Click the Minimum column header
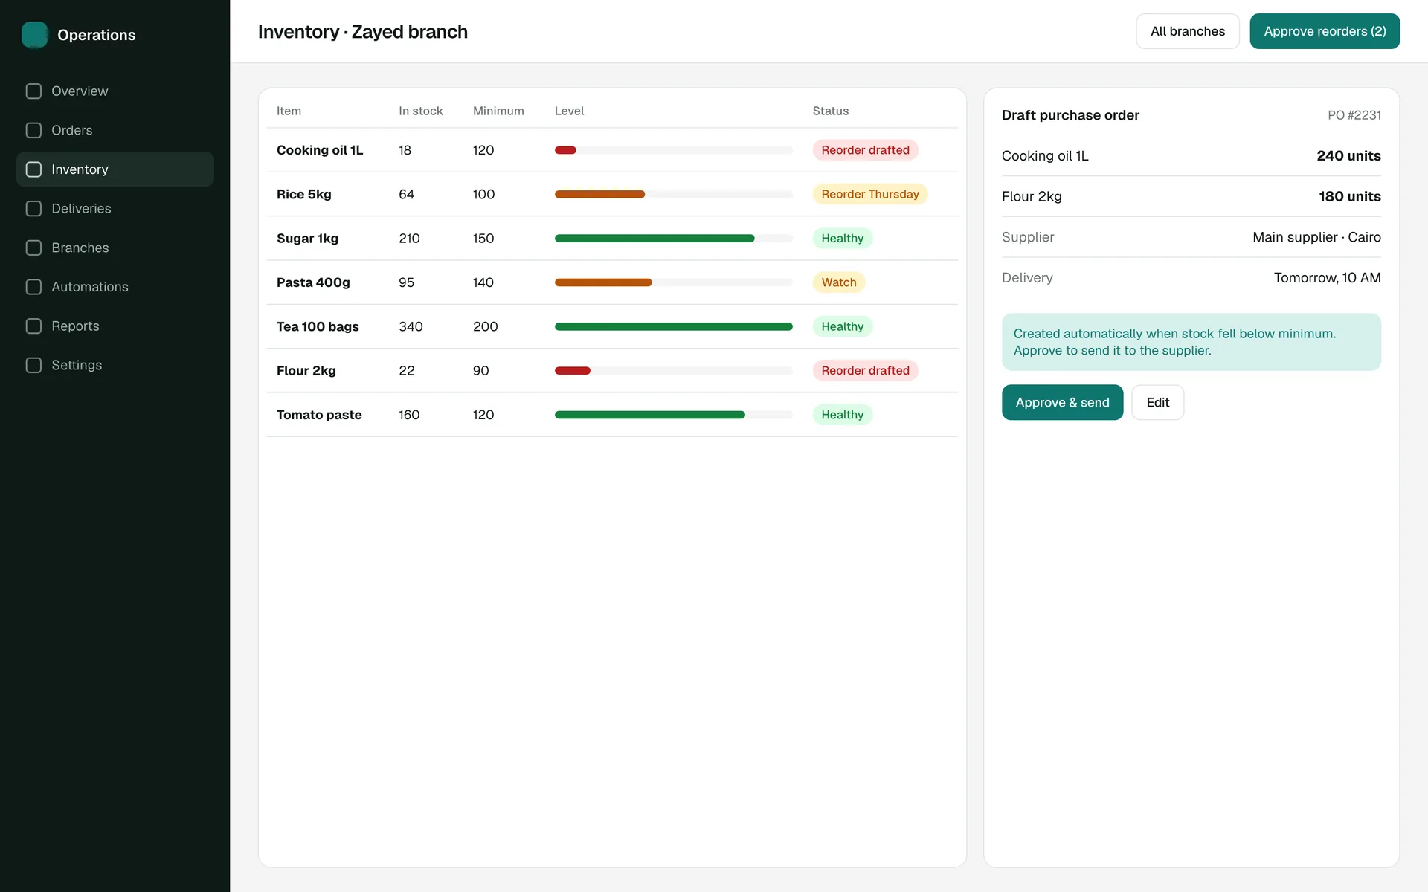 point(498,111)
